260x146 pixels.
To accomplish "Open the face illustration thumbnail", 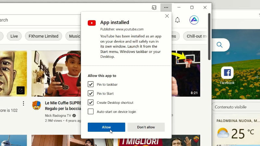I will pyautogui.click(x=13, y=74).
